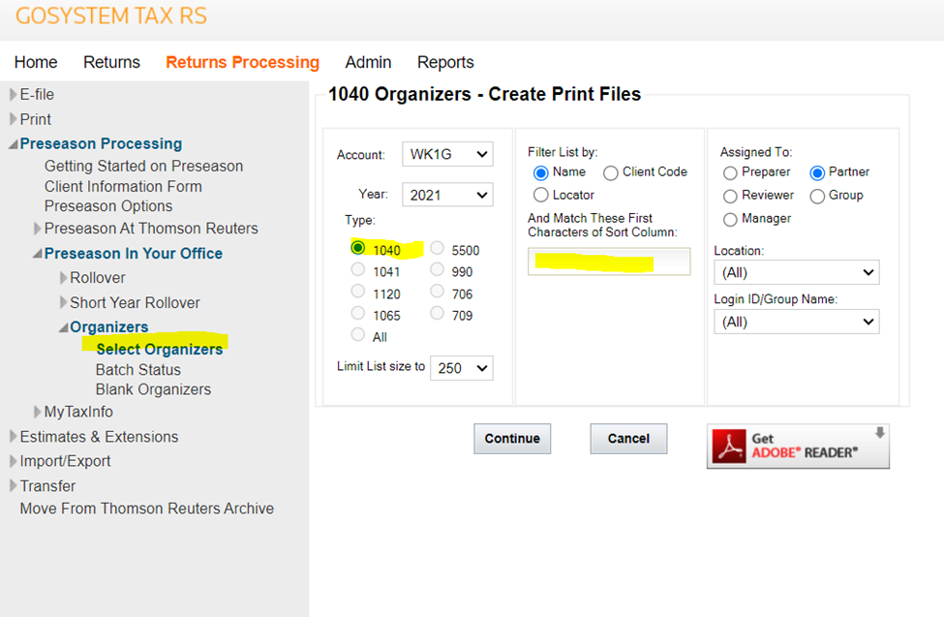Open Move From Thomson Reuters Archive
The width and height of the screenshot is (944, 617).
(x=146, y=509)
